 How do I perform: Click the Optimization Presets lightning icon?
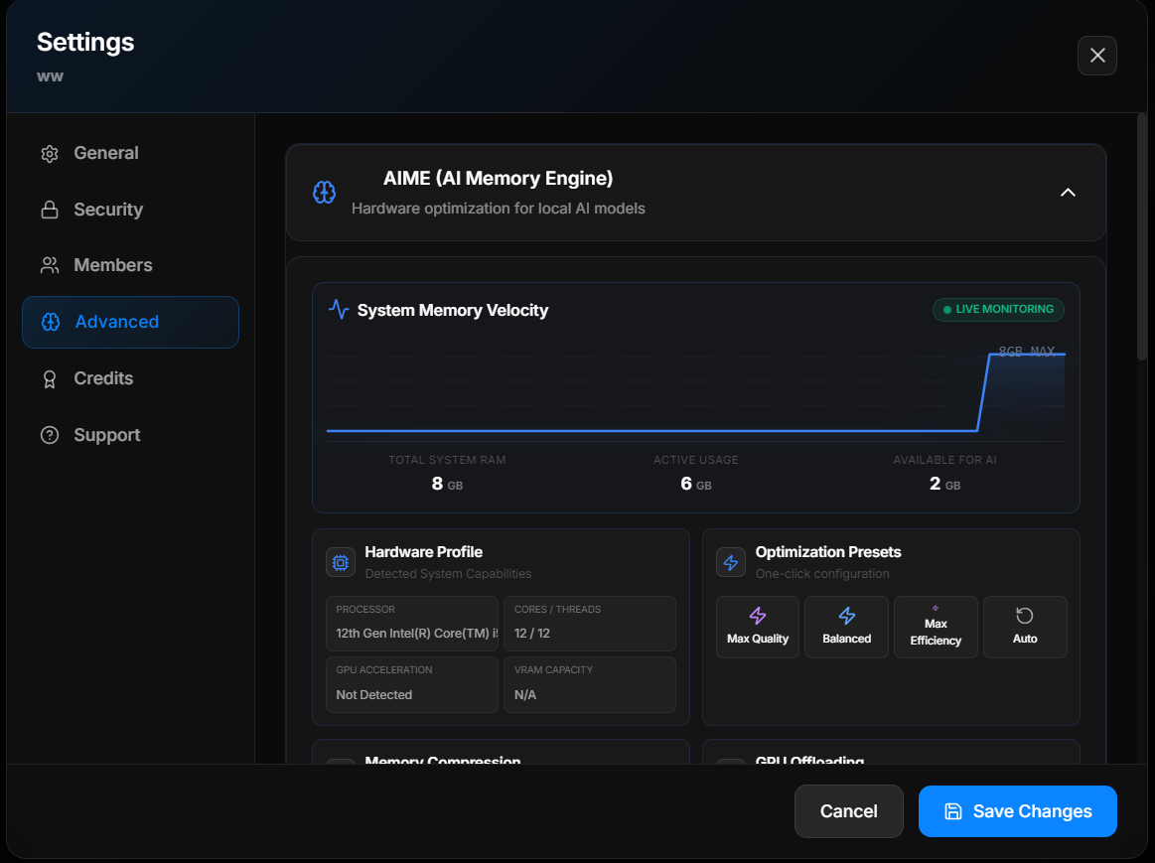coord(731,562)
